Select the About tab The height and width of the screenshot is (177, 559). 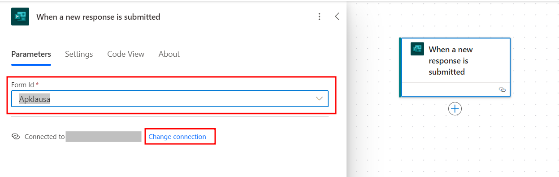tap(169, 54)
